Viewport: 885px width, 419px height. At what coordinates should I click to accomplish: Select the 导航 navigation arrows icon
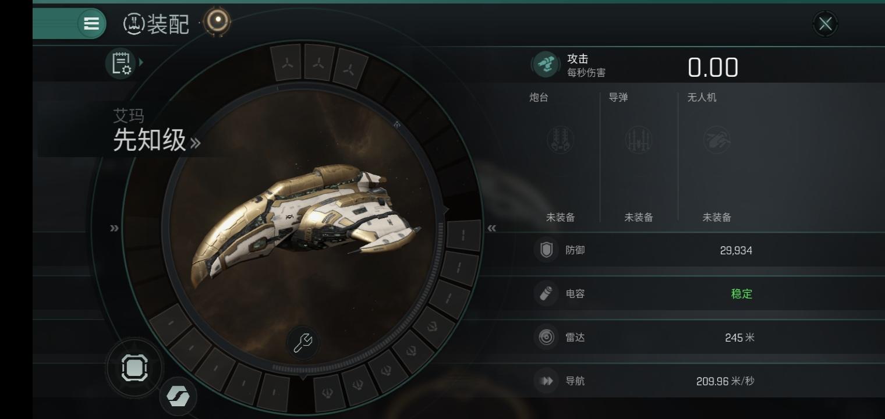(x=546, y=381)
